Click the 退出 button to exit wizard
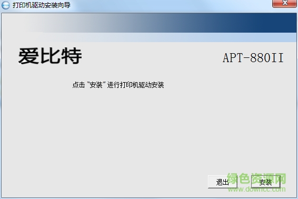The image size is (298, 199). [x=223, y=182]
